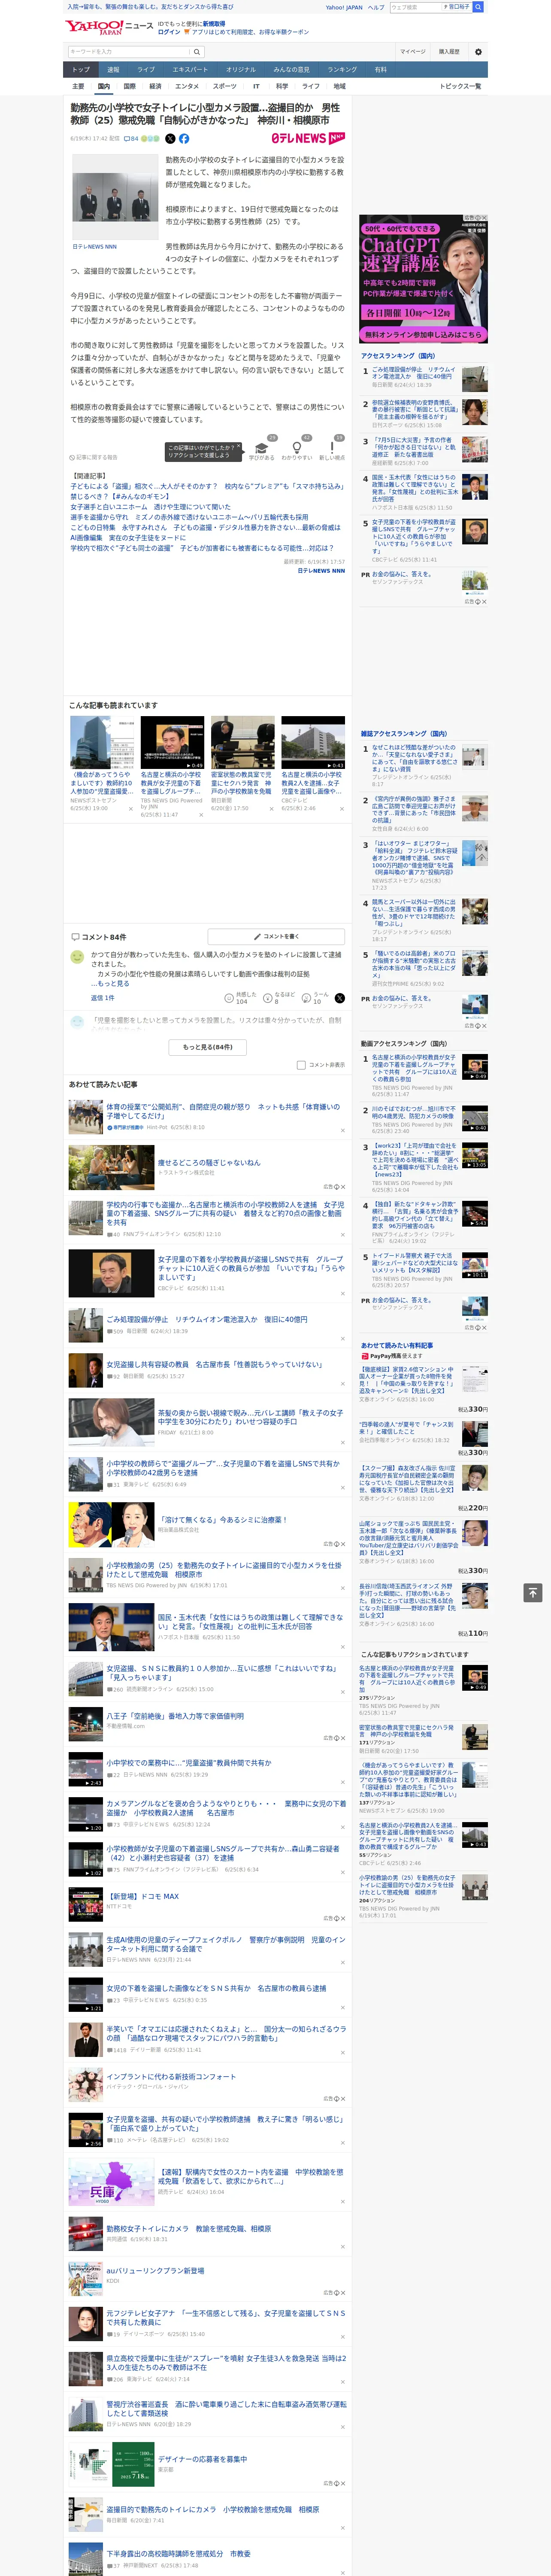Open the ランキング navigation tab
Image resolution: width=551 pixels, height=2576 pixels.
[x=342, y=70]
